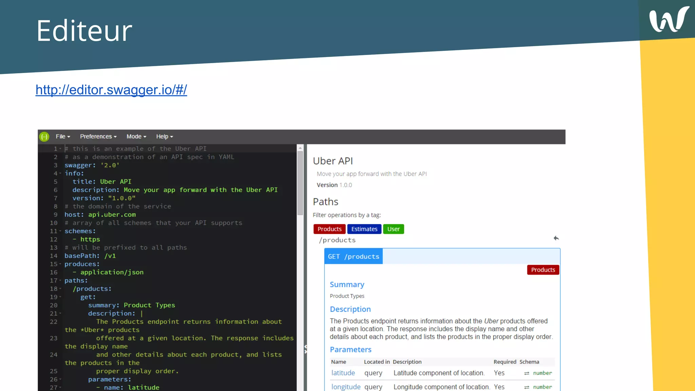Click the 'Schema' column header
The width and height of the screenshot is (695, 391).
coord(529,362)
